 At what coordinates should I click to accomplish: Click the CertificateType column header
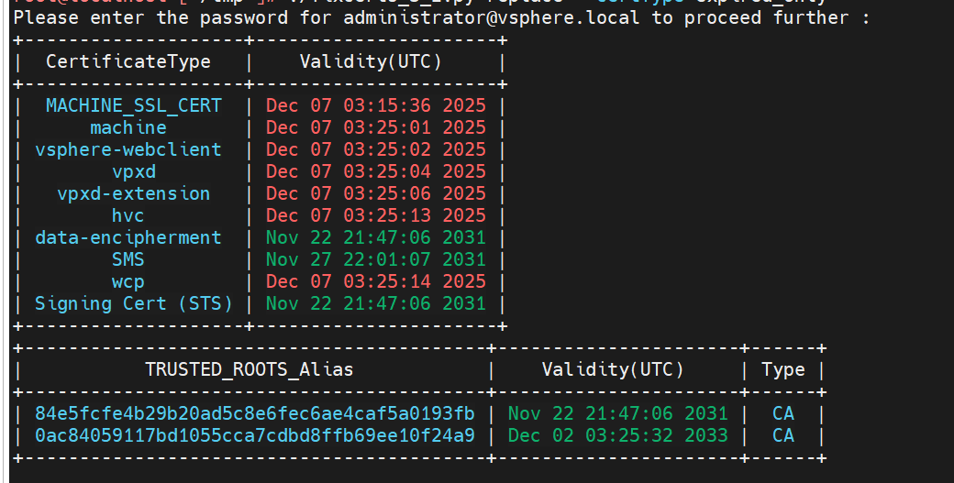128,61
